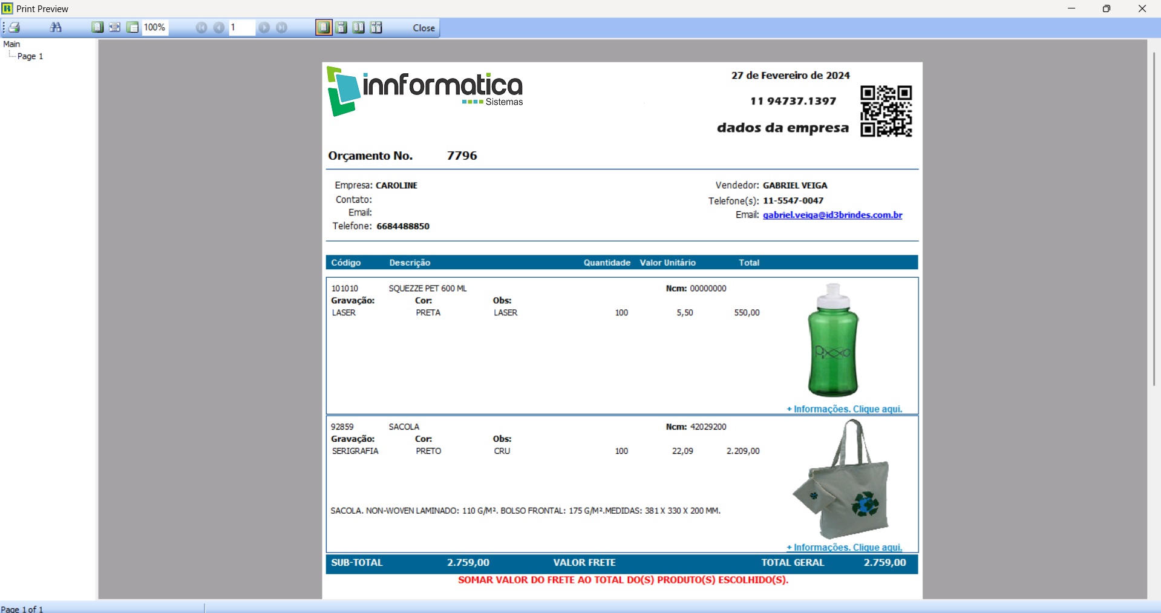
Task: Click the TOTAL GERAL label
Action: [793, 563]
